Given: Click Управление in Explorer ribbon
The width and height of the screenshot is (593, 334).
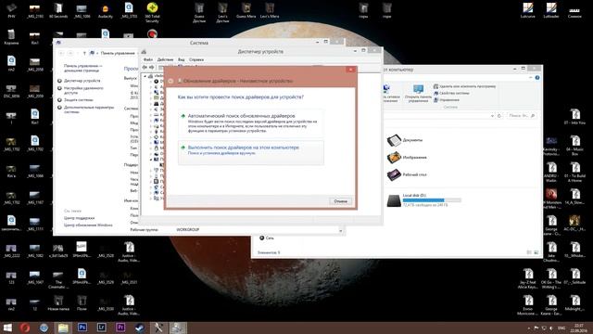Looking at the screenshot, I should (447, 100).
